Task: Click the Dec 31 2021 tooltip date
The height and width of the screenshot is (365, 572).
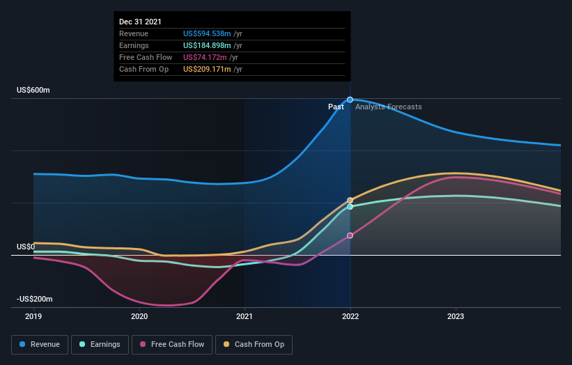Action: tap(140, 22)
